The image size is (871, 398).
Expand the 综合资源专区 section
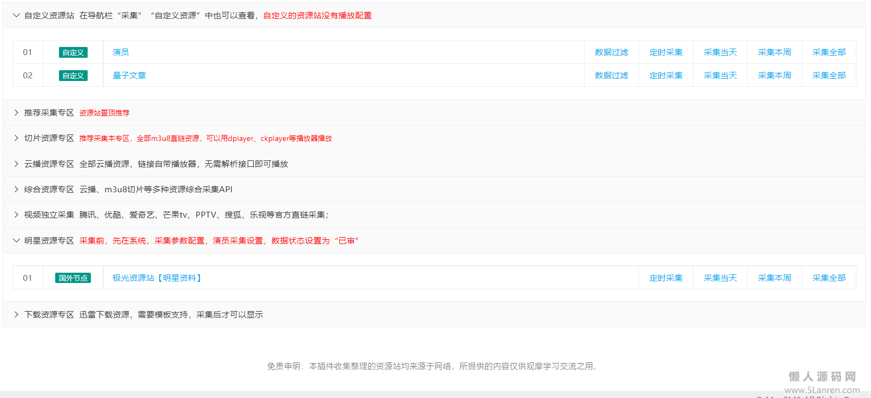click(x=49, y=189)
